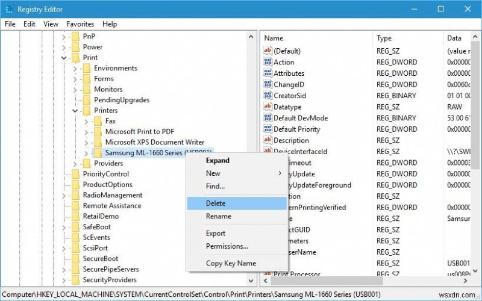Expand the PnP key
Viewport: 482px width, 301px height.
[64, 37]
